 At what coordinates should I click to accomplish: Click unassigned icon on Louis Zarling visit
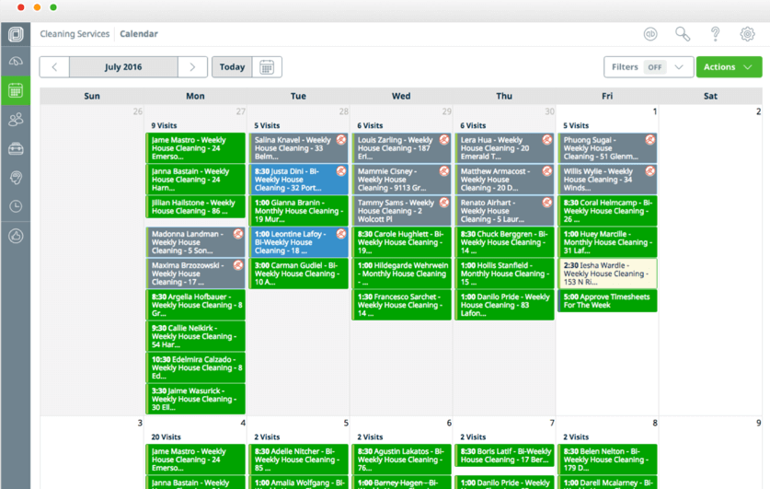(444, 140)
